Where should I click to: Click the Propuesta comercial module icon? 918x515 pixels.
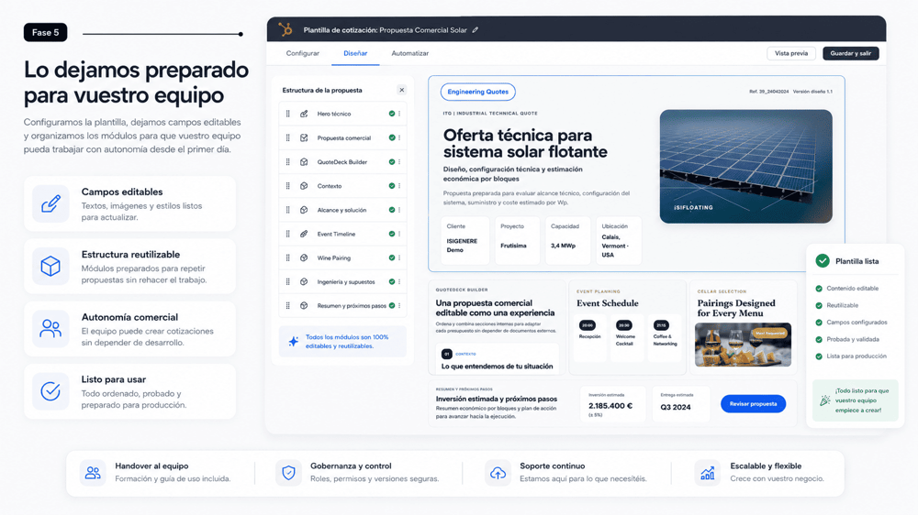tap(304, 138)
